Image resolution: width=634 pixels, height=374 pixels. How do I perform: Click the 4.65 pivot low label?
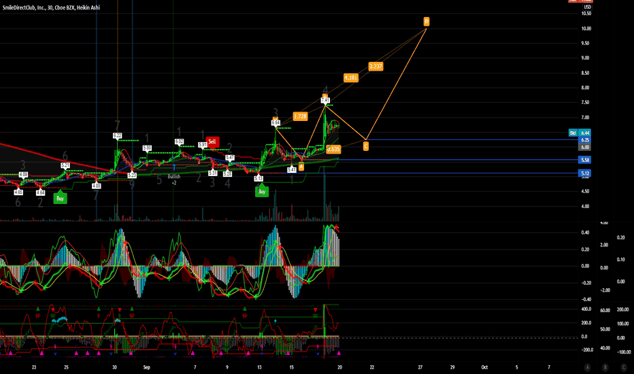pyautogui.click(x=18, y=192)
